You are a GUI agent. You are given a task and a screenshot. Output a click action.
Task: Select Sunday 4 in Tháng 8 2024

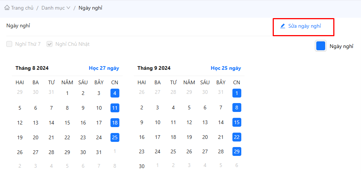(x=115, y=93)
